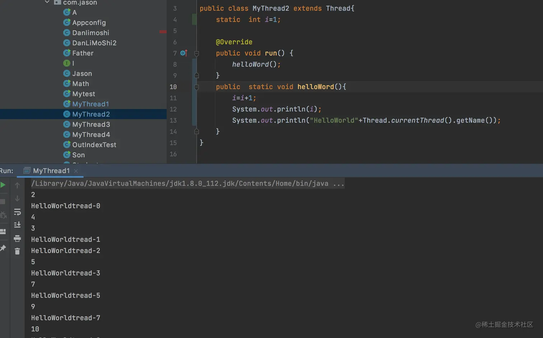The height and width of the screenshot is (338, 543).
Task: Click the down stack trace arrow icon
Action: [17, 198]
